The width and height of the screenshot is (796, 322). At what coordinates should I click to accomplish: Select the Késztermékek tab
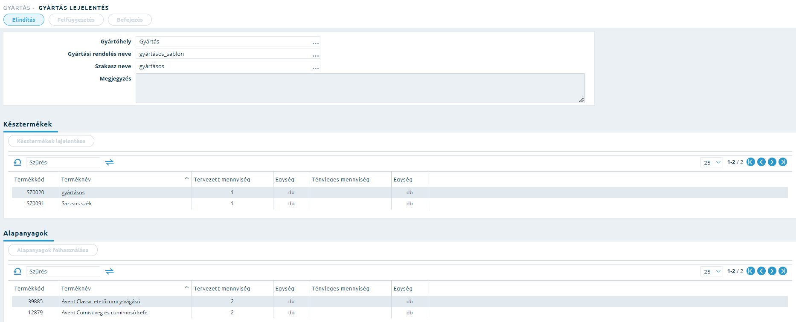pyautogui.click(x=28, y=124)
